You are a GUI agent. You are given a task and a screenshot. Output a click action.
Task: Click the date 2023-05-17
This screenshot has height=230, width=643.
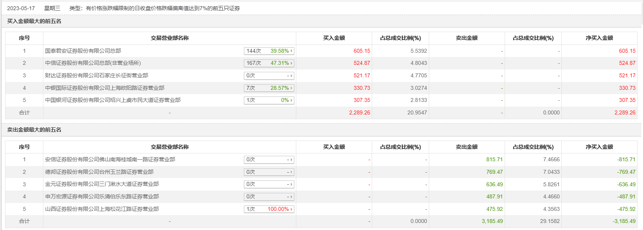(21, 8)
